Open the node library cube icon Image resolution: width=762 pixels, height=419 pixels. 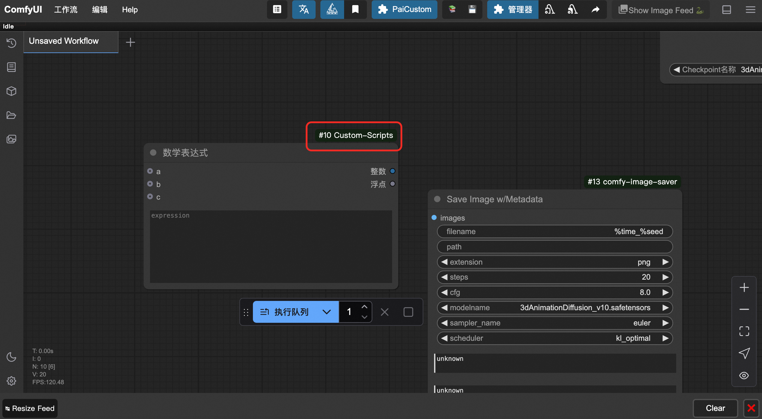[x=11, y=91]
